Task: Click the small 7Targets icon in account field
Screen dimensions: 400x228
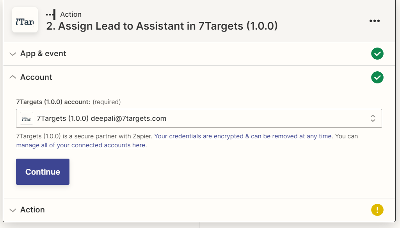Action: pyautogui.click(x=27, y=118)
